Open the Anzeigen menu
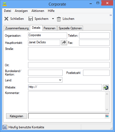The width and height of the screenshot is (115, 132). click(21, 11)
